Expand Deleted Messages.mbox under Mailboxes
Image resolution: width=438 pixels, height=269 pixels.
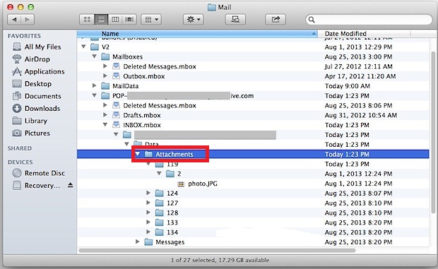[105, 66]
